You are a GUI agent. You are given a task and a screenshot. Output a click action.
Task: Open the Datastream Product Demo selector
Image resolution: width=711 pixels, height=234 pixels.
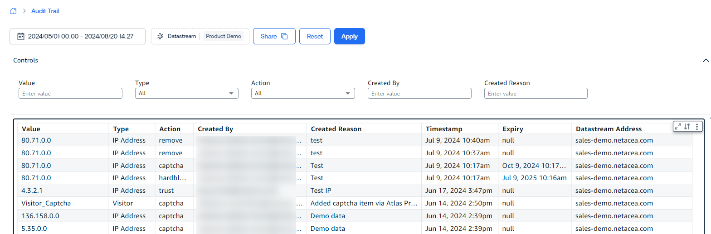200,36
